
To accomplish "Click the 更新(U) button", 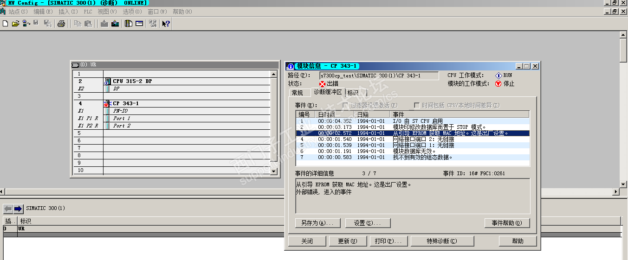I will tap(348, 241).
